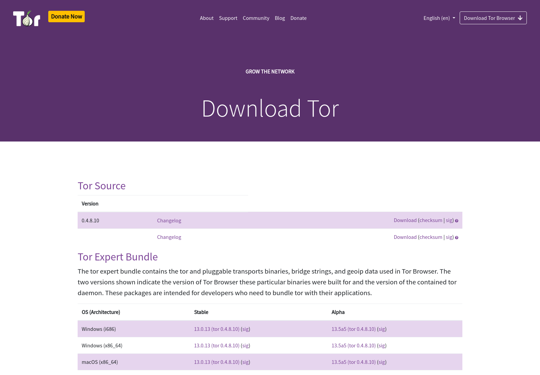Open the Support menu item
The image size is (540, 375).
point(228,18)
